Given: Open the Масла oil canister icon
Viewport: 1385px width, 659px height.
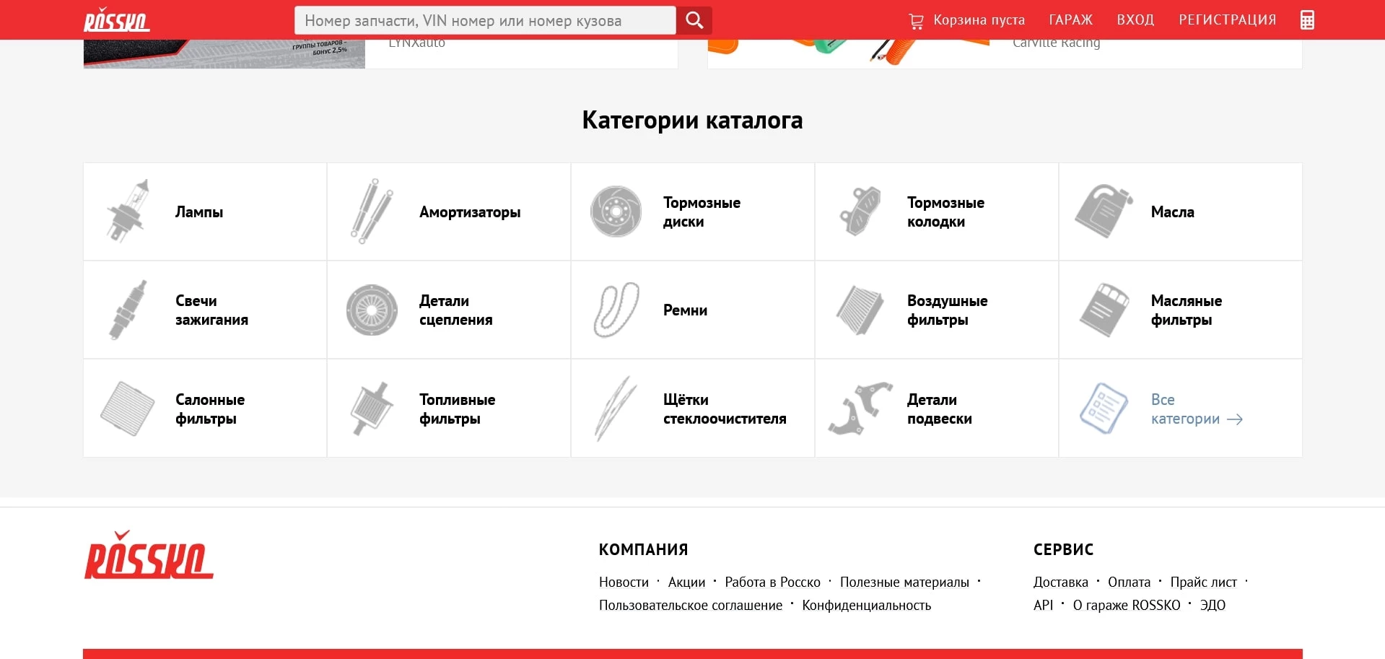Looking at the screenshot, I should point(1103,211).
